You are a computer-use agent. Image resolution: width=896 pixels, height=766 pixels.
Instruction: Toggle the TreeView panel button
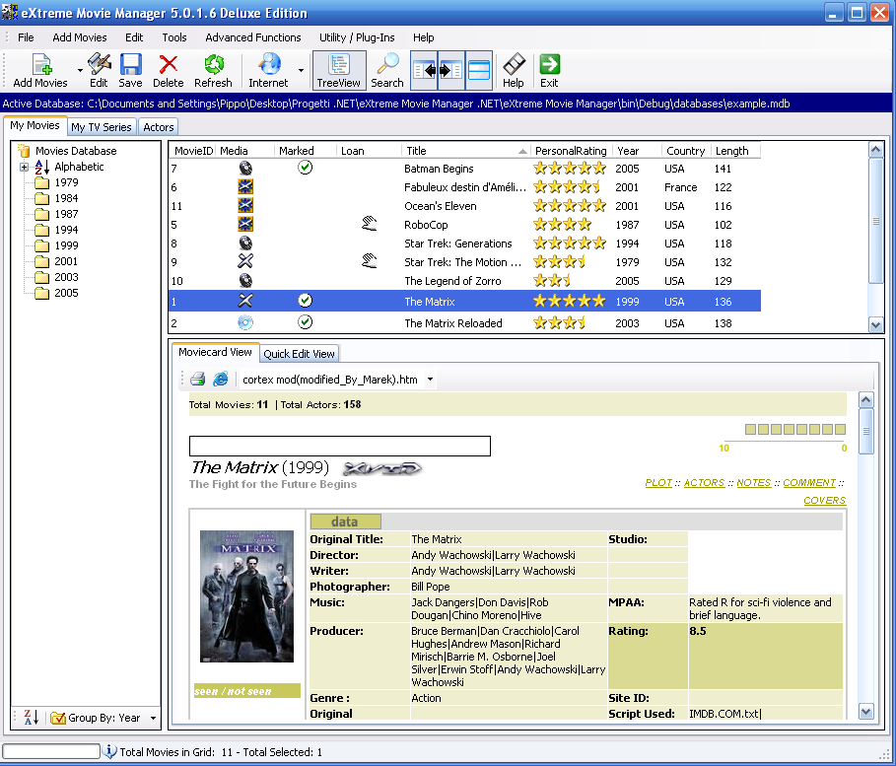[339, 69]
